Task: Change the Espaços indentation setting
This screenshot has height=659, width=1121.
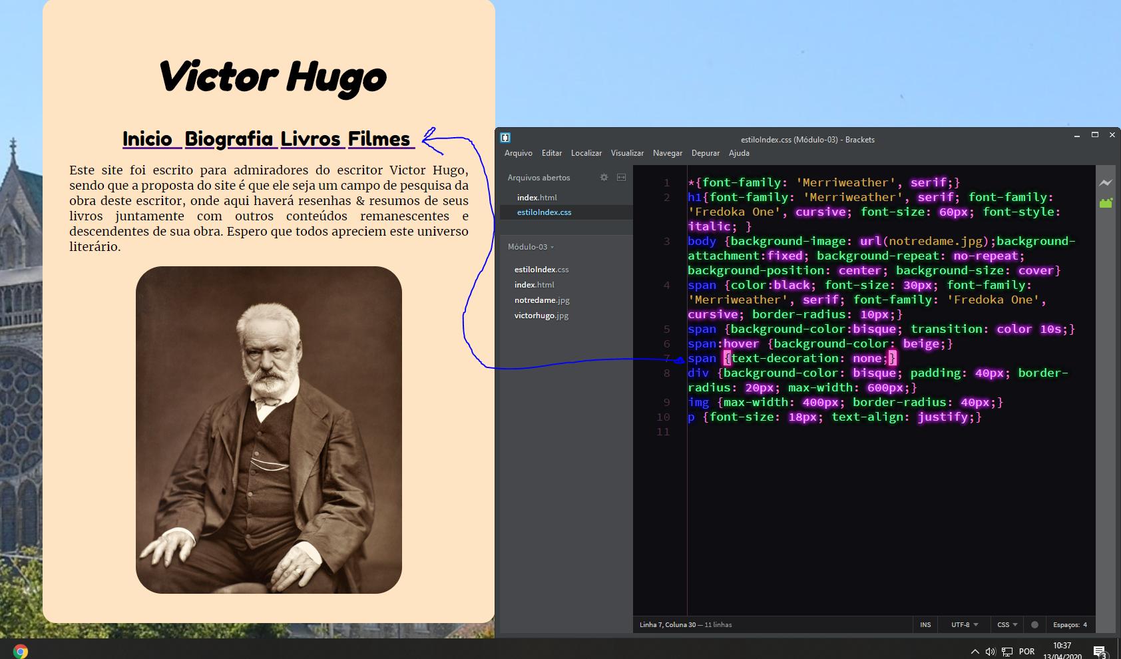Action: 1066,624
